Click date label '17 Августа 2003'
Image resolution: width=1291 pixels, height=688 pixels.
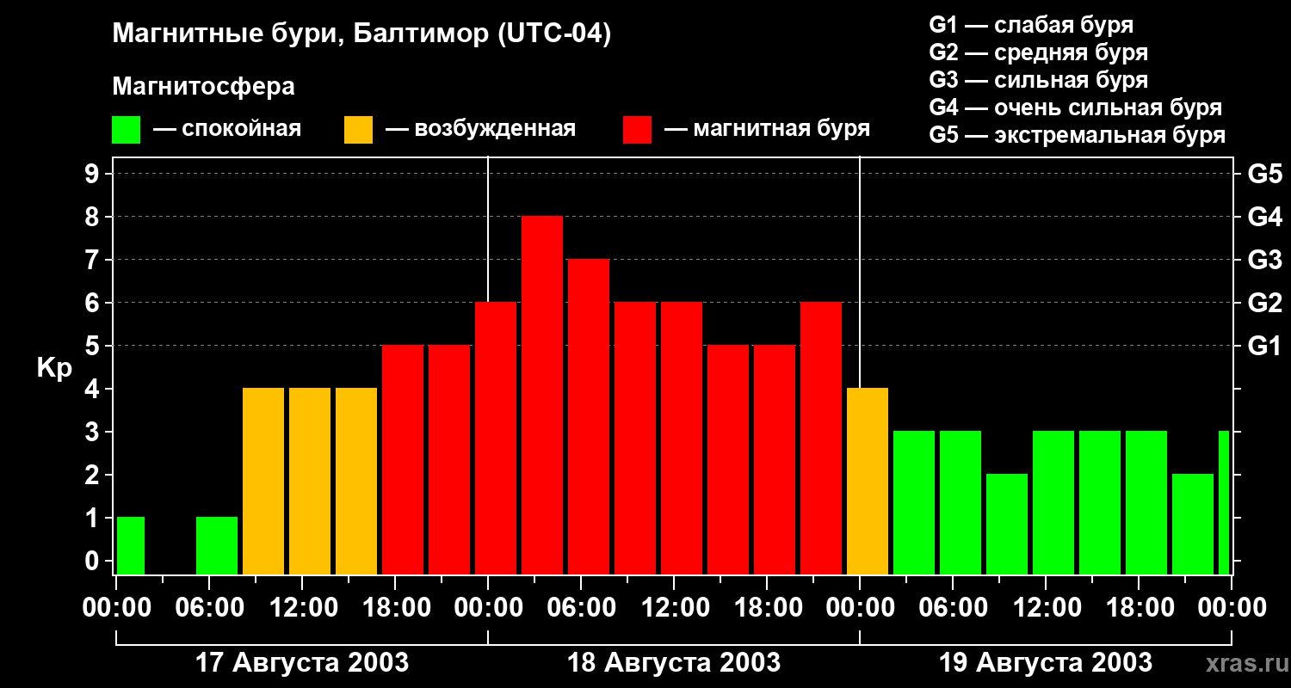point(302,663)
